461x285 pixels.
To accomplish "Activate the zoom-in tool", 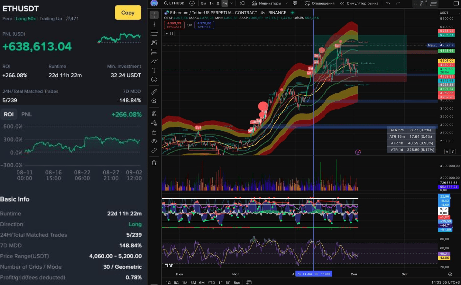I will point(154,101).
